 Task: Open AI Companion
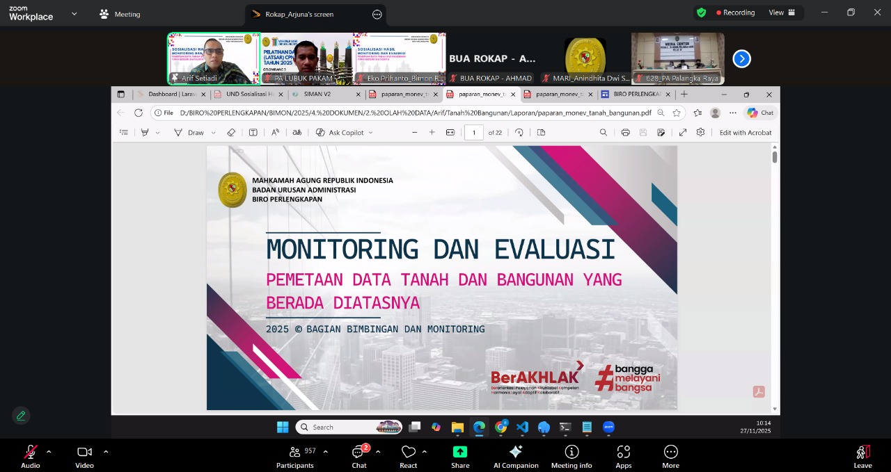coord(516,456)
